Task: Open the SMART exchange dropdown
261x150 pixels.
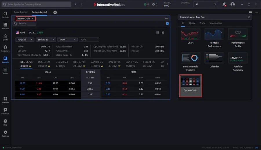Action: 67,40
